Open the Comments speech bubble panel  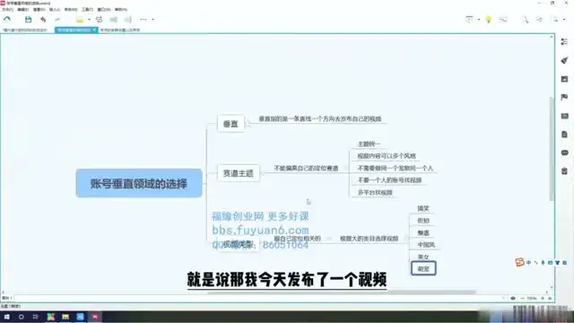coord(564,153)
